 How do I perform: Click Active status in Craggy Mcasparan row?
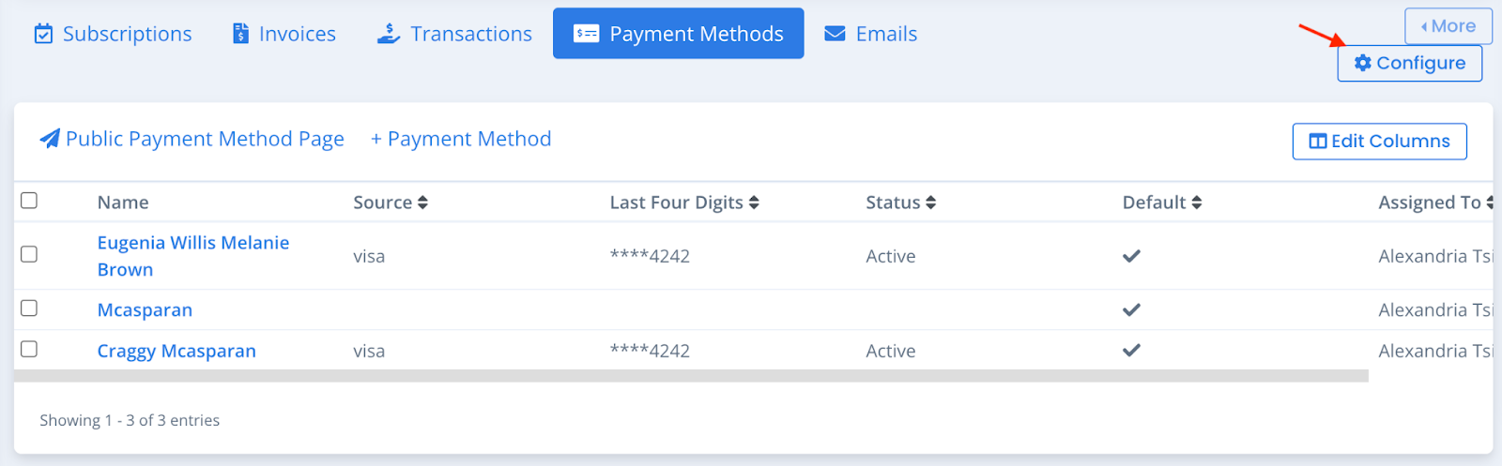(890, 351)
